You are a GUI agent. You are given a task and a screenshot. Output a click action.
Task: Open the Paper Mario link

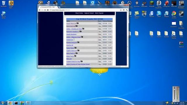pyautogui.click(x=70, y=48)
